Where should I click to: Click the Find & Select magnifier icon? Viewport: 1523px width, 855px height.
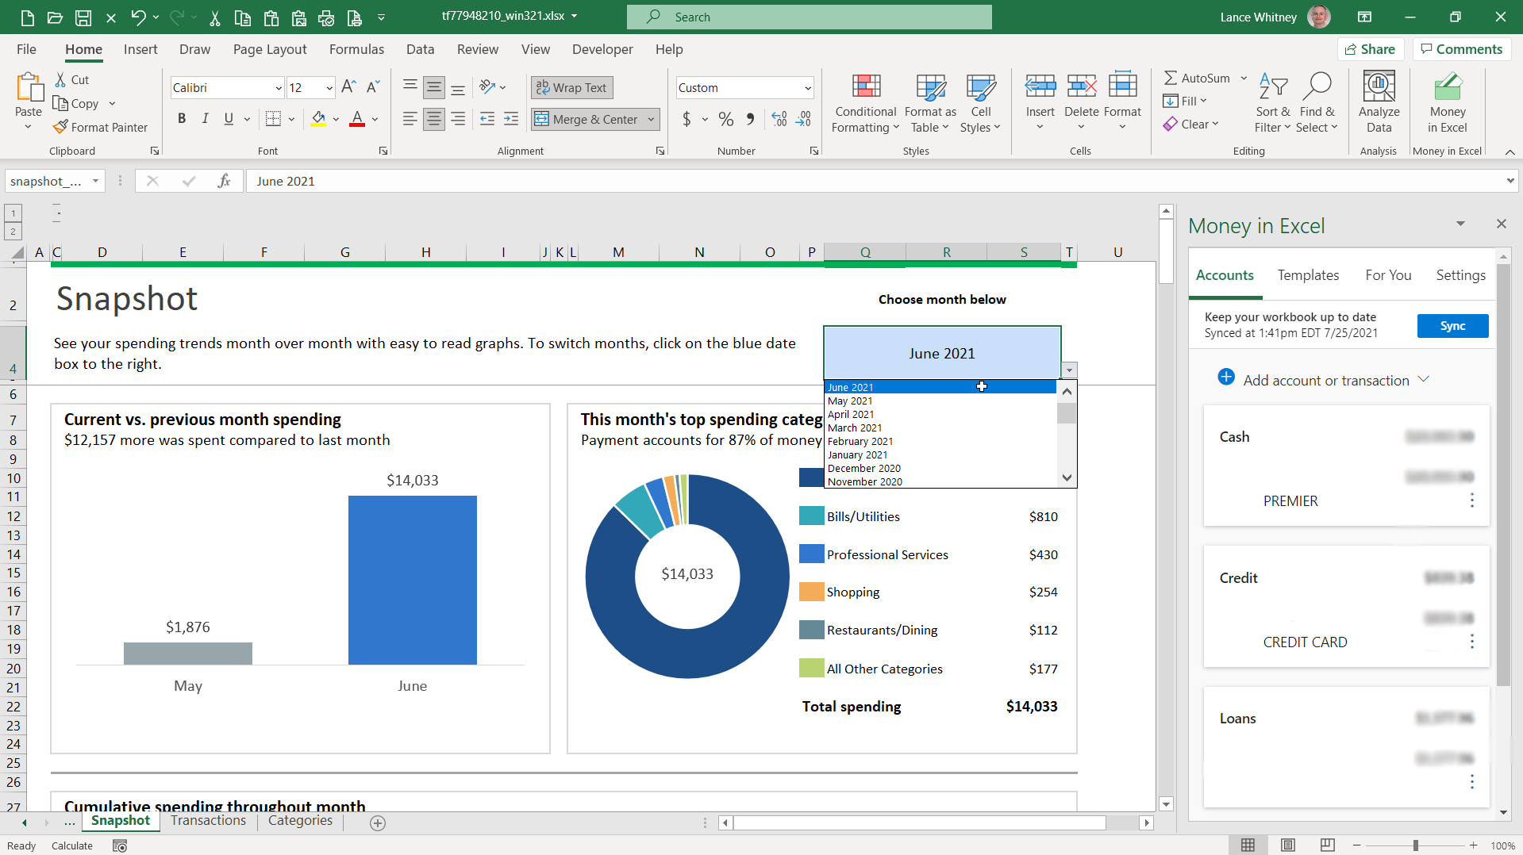tap(1317, 86)
